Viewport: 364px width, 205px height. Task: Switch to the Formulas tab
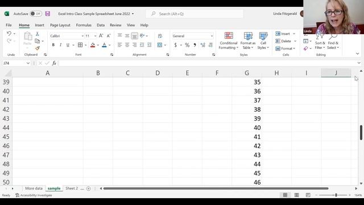(84, 25)
